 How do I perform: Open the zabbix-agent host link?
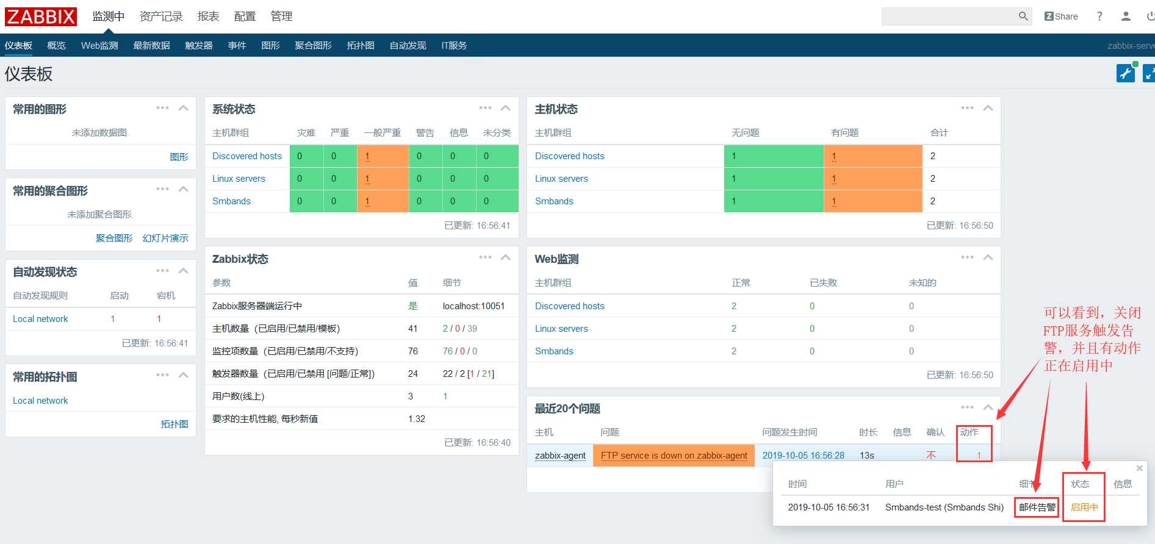point(560,456)
